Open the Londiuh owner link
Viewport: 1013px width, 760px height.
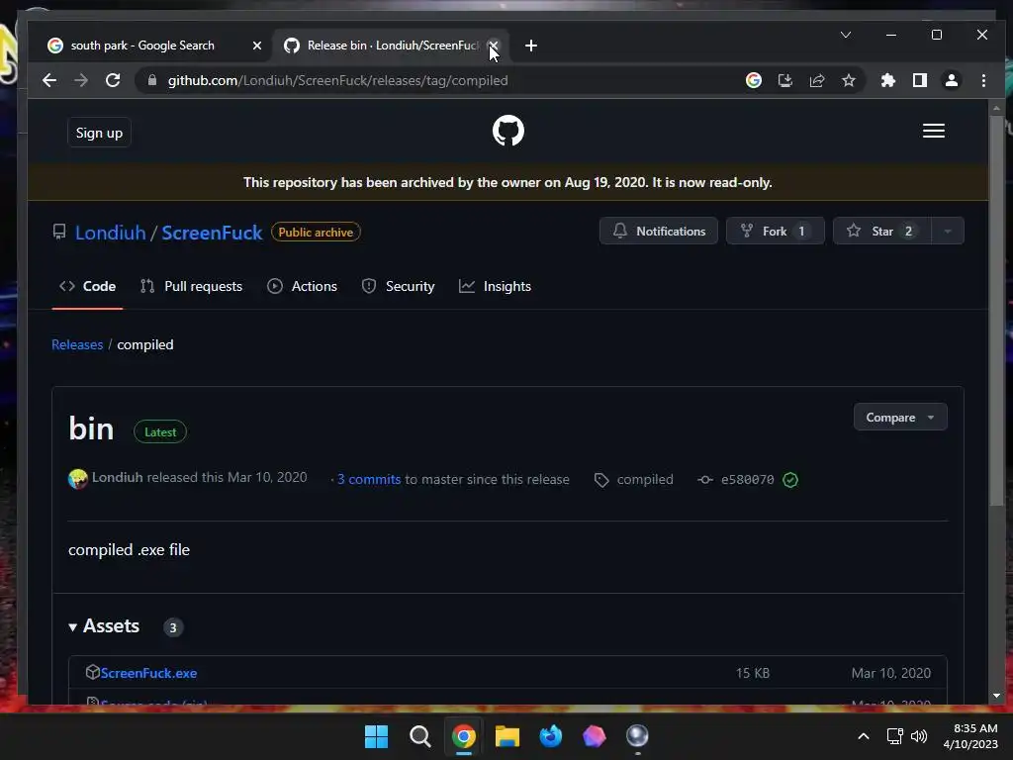(x=111, y=233)
